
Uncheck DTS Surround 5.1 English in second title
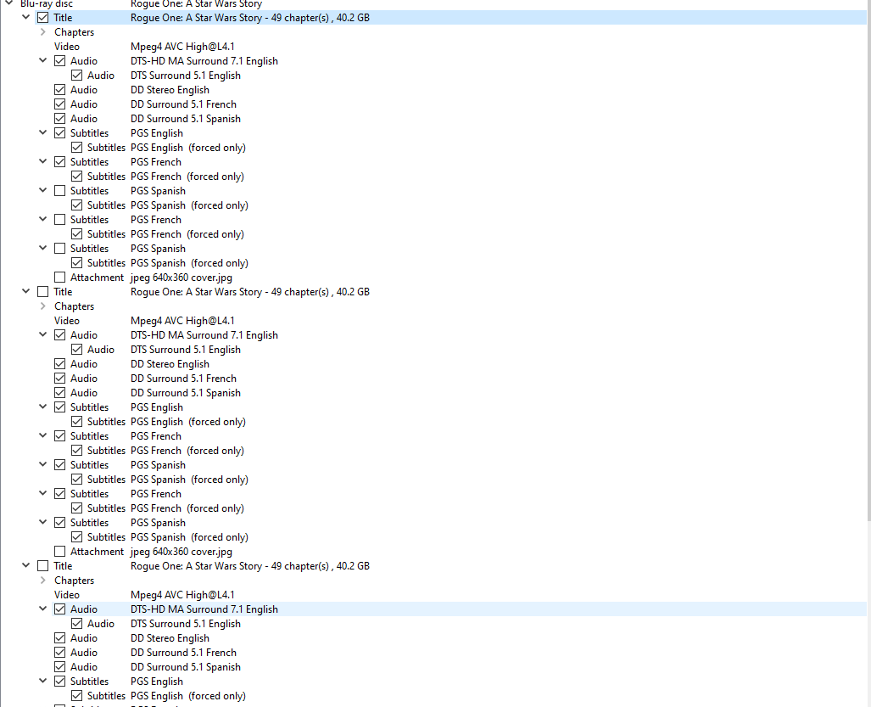pyautogui.click(x=76, y=350)
